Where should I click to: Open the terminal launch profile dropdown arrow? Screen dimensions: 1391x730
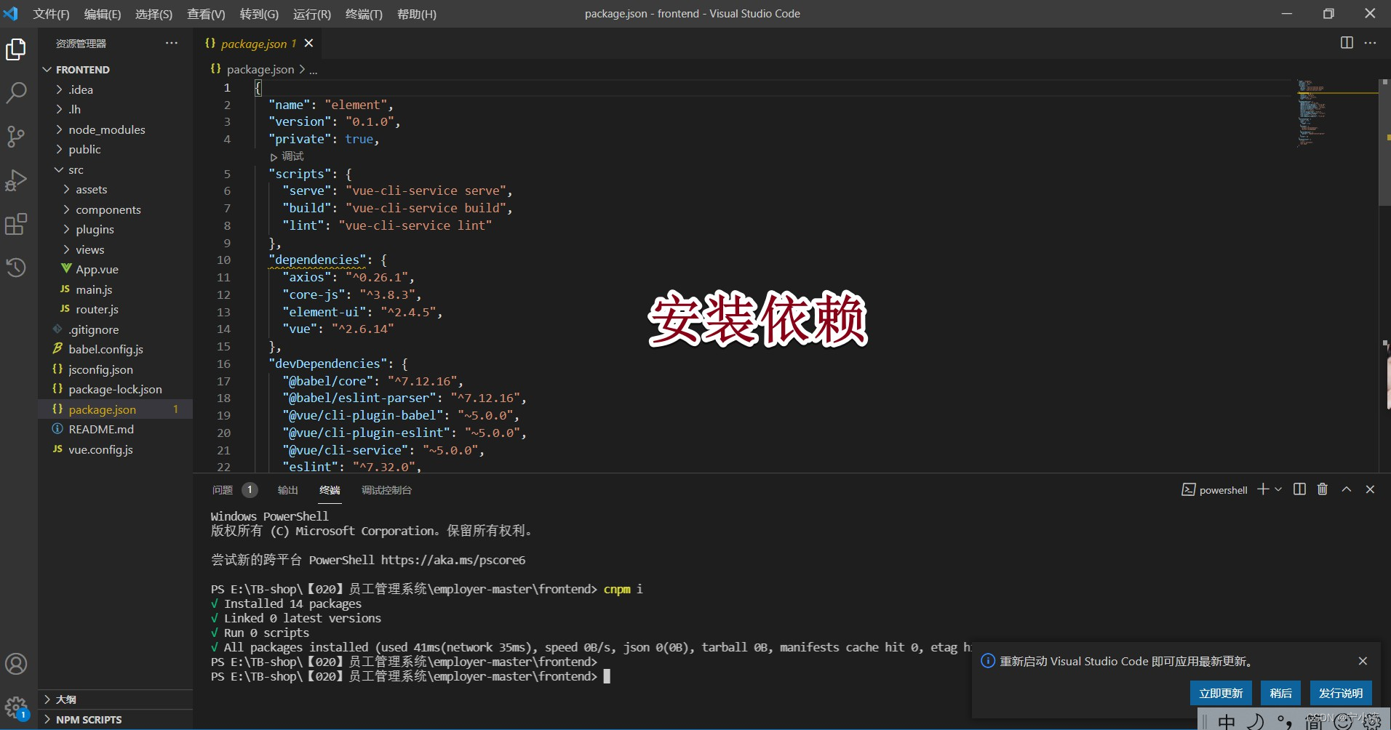coord(1278,489)
